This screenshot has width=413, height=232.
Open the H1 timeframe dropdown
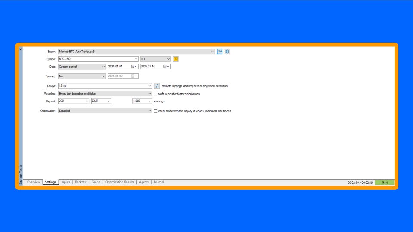[155, 59]
